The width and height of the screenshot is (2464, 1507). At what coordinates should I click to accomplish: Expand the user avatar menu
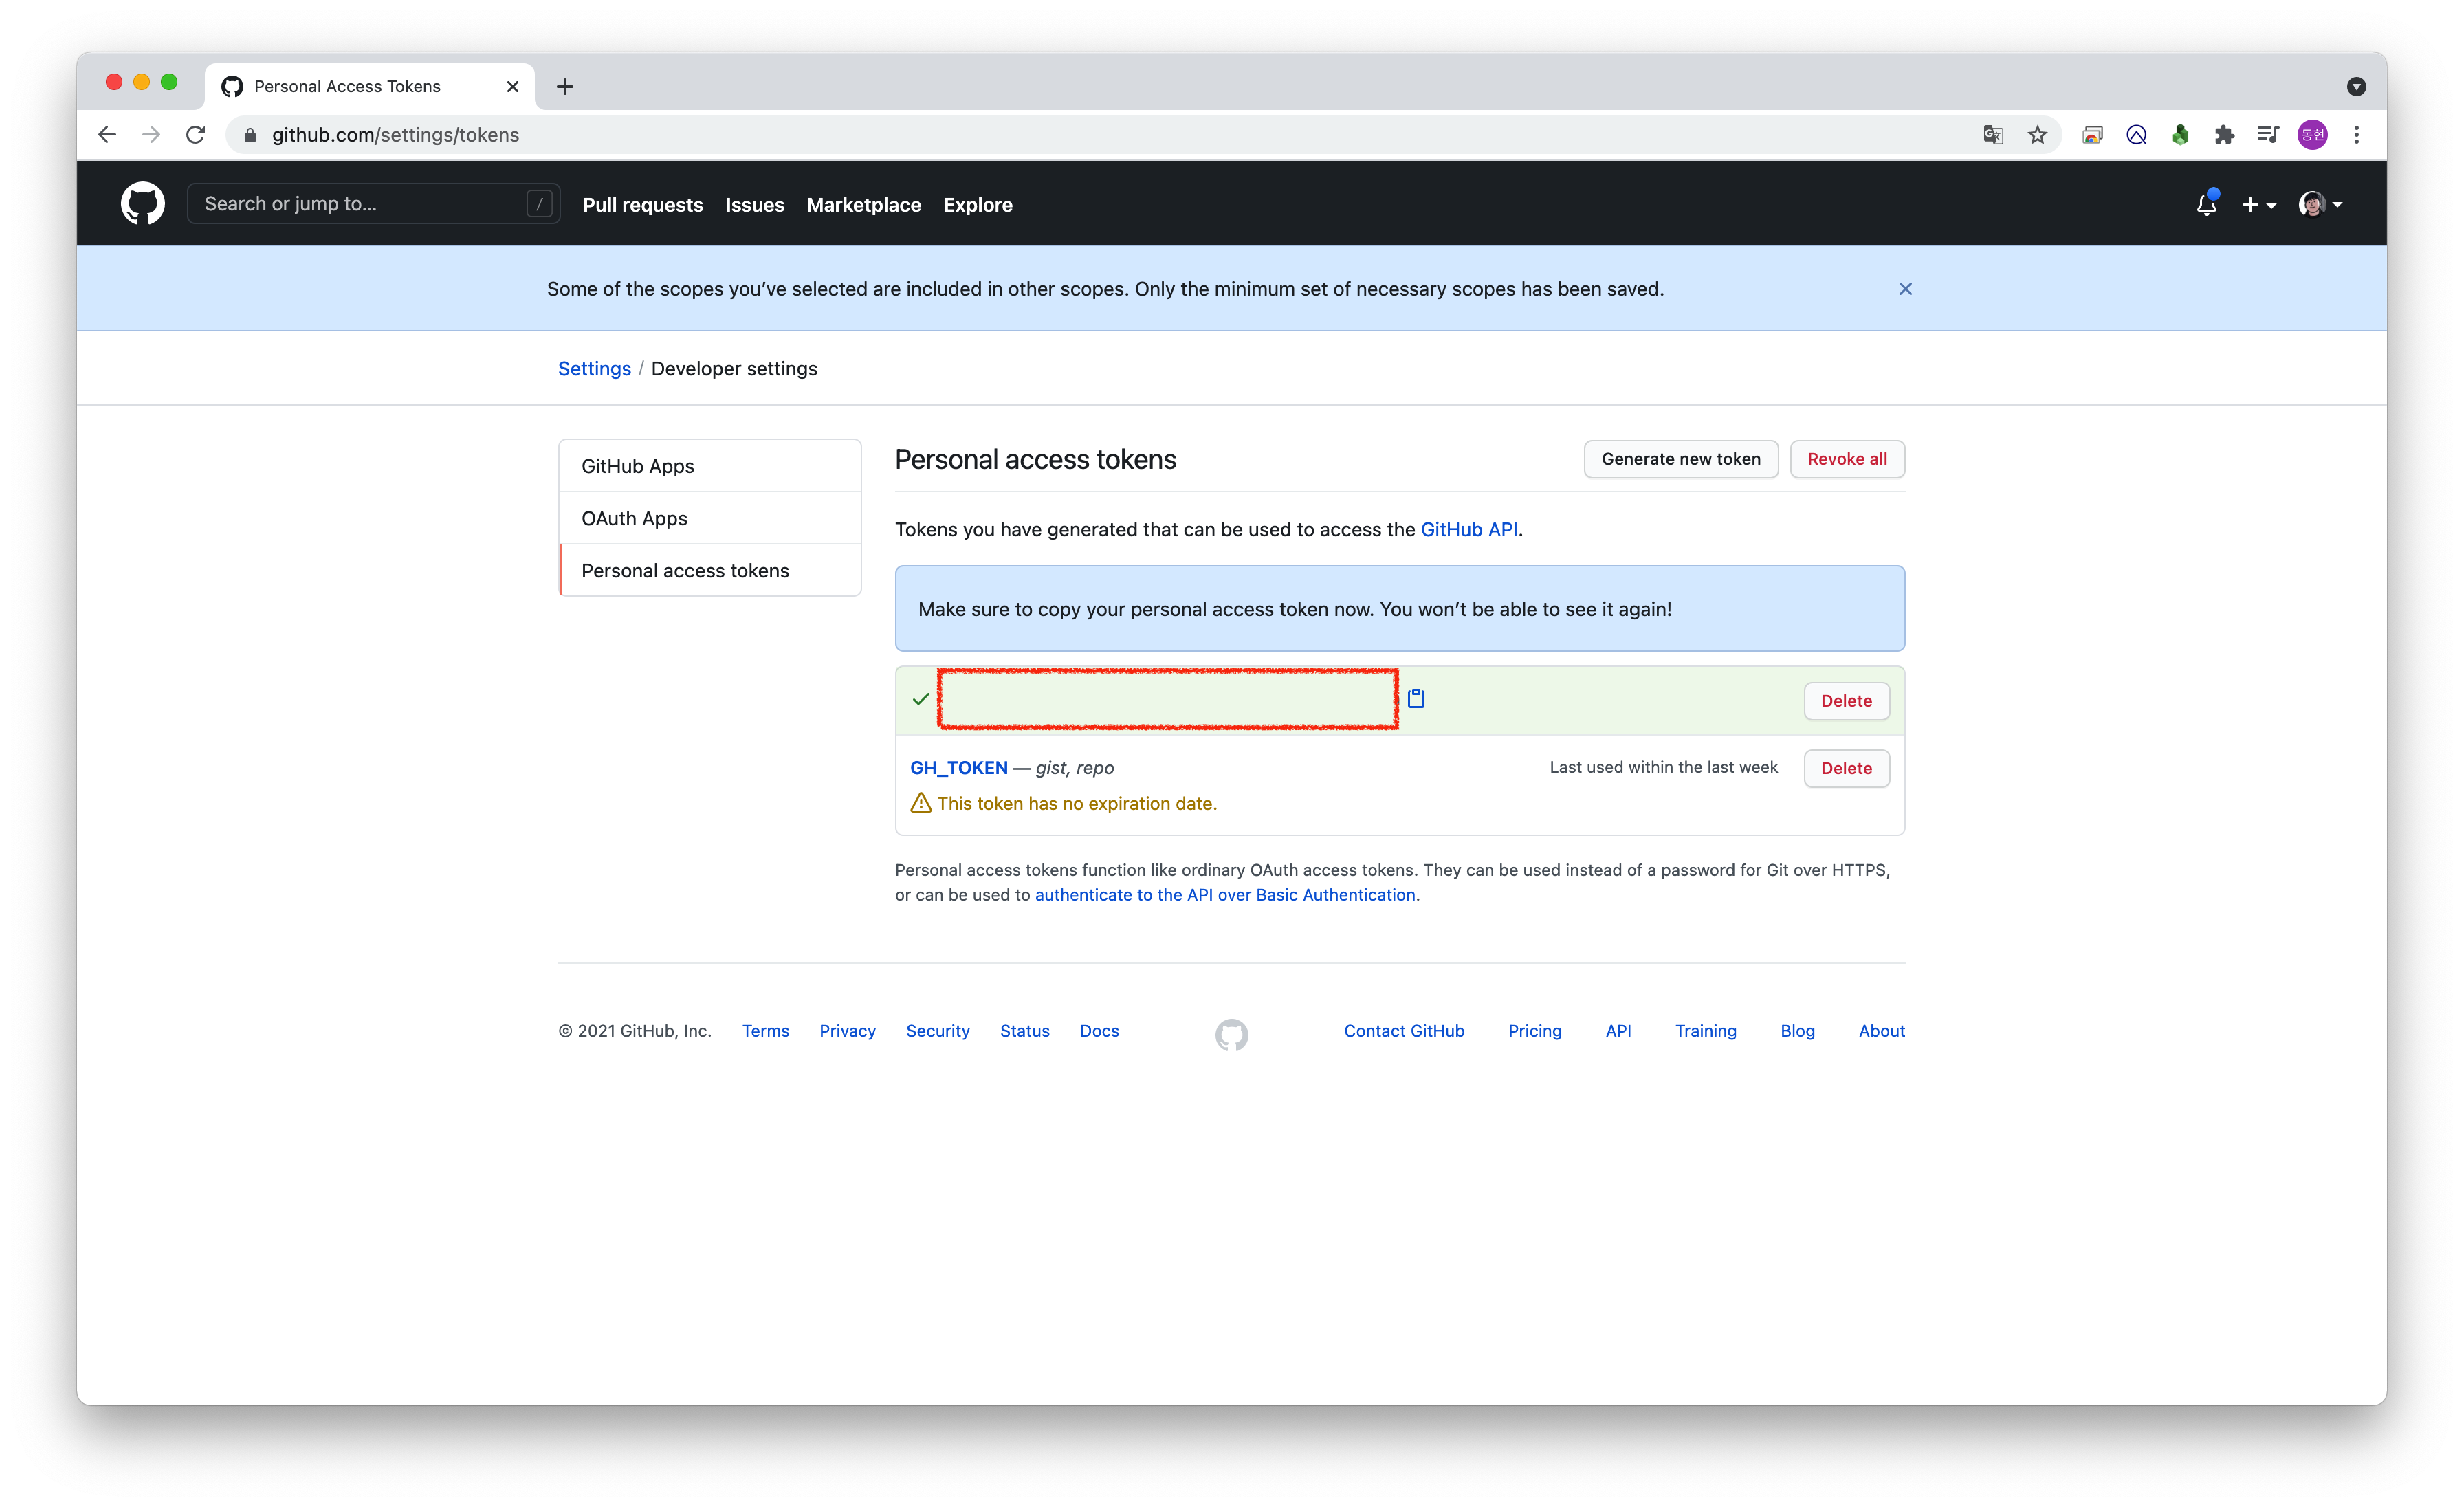pyautogui.click(x=2320, y=205)
